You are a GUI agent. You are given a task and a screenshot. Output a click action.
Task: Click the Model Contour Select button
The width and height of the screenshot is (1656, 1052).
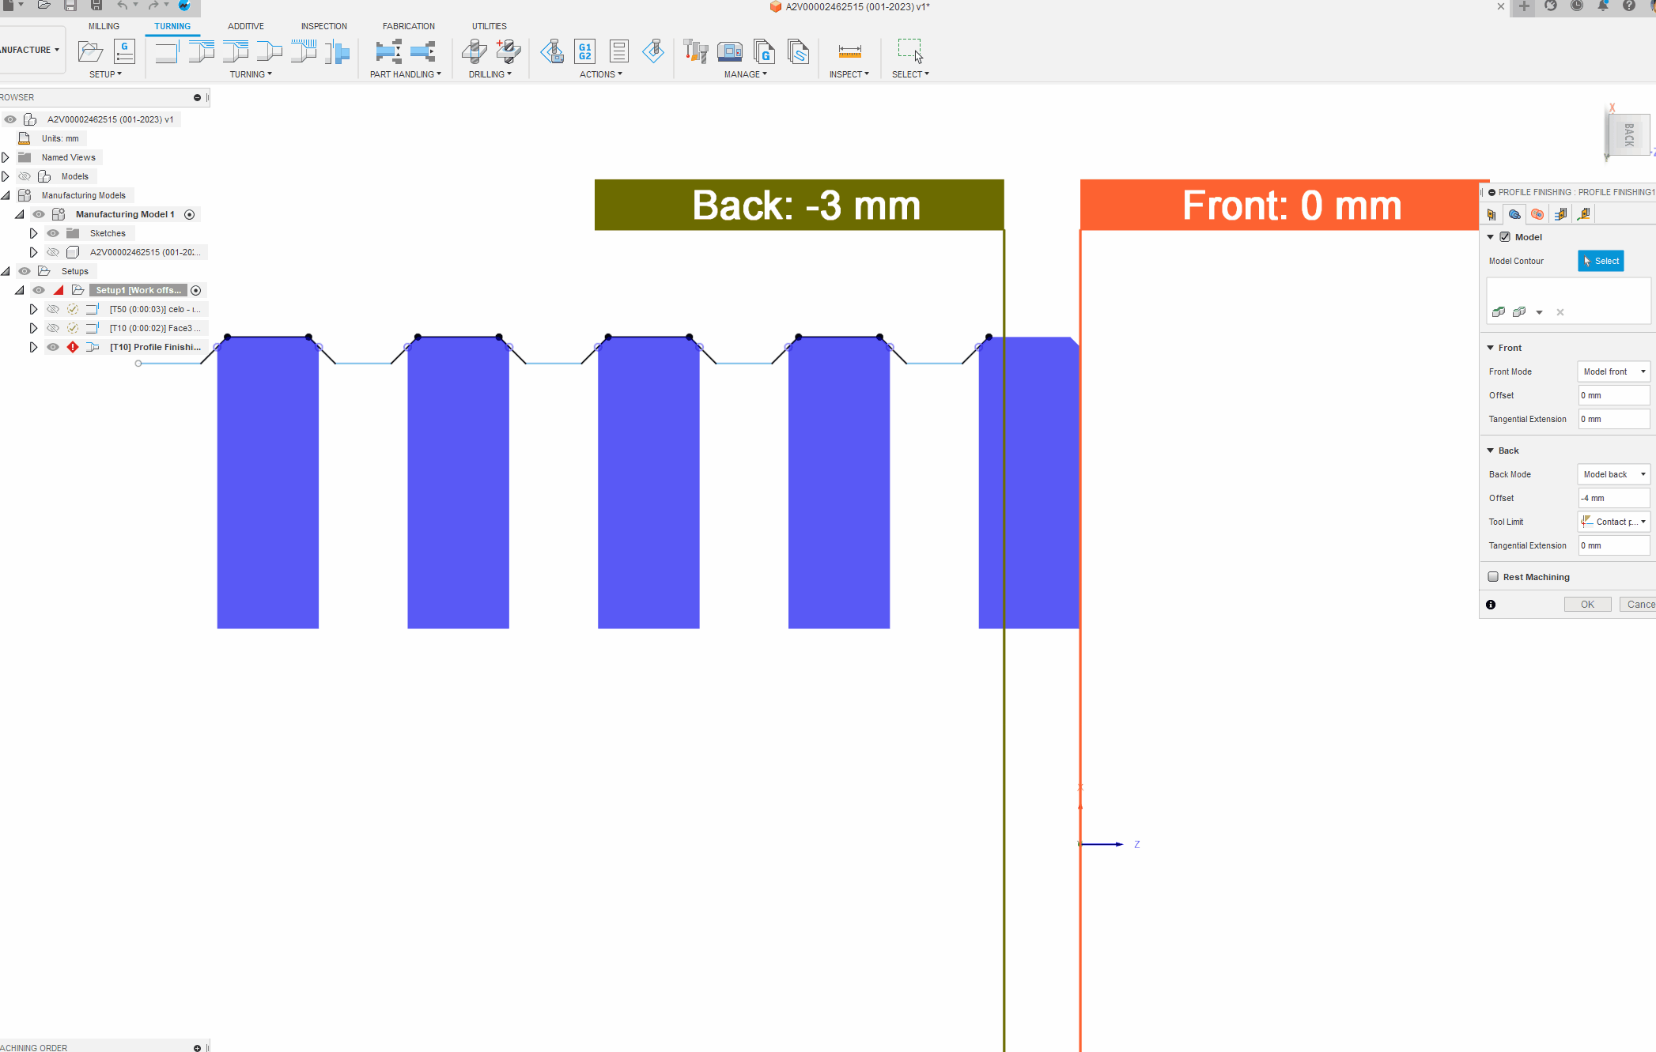(x=1601, y=261)
